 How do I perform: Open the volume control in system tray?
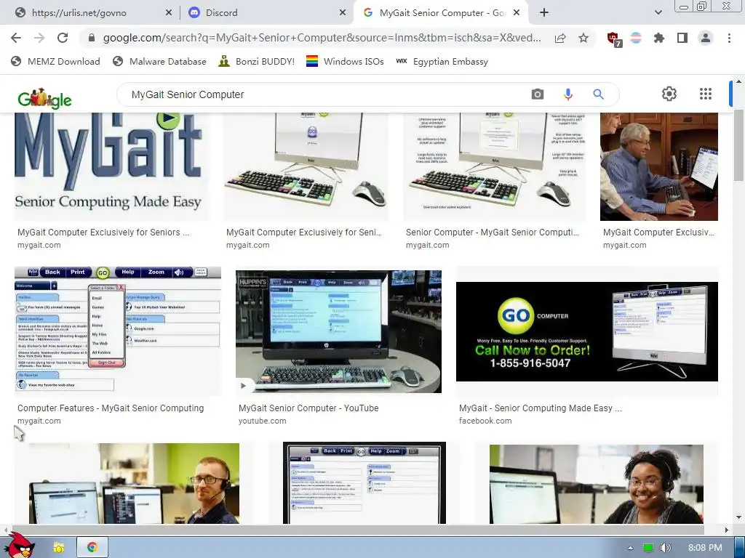[x=665, y=548]
